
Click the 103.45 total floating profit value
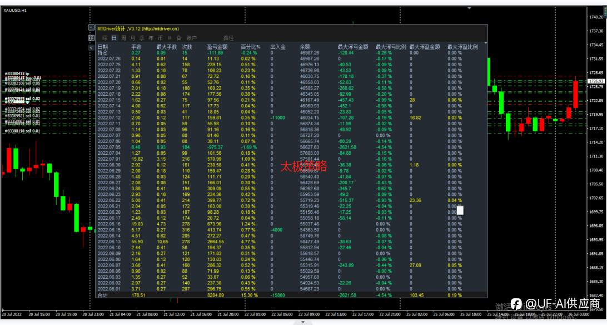[x=416, y=295]
